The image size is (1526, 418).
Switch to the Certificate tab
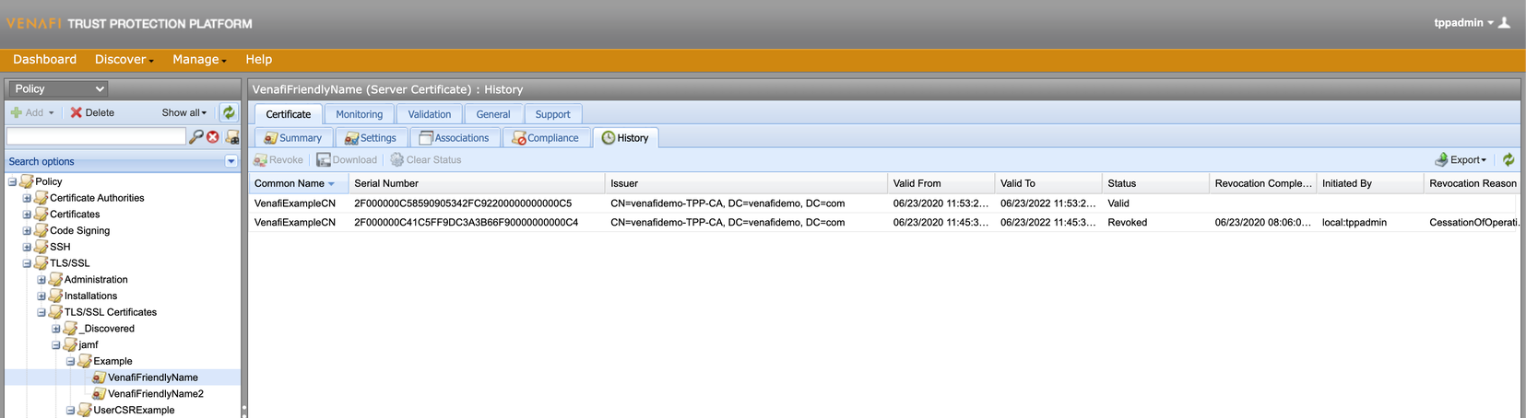tap(289, 114)
